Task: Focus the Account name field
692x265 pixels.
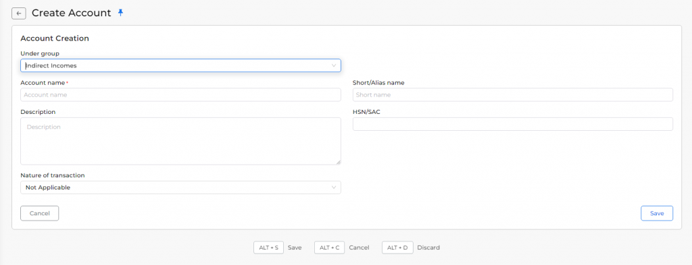Action: pos(180,94)
